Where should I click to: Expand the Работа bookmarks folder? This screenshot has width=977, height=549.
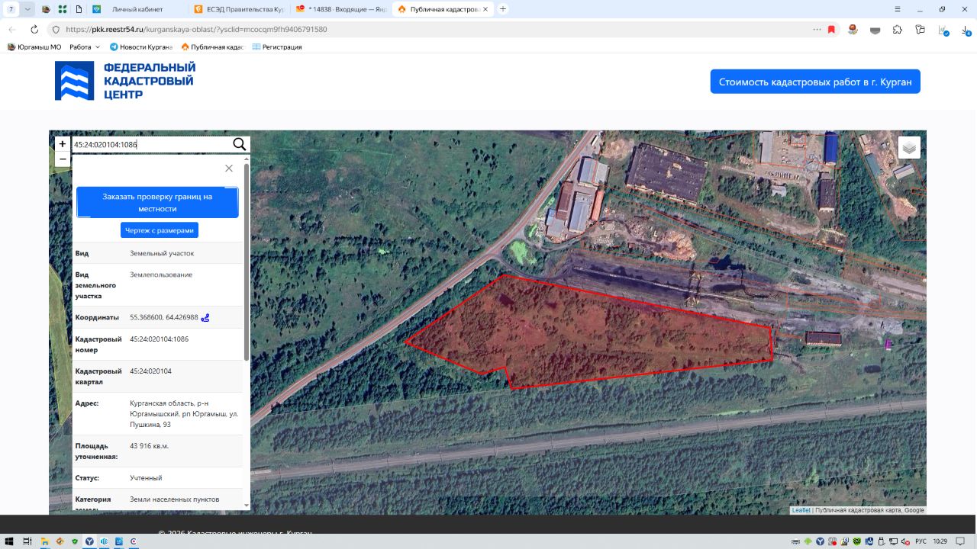point(85,47)
